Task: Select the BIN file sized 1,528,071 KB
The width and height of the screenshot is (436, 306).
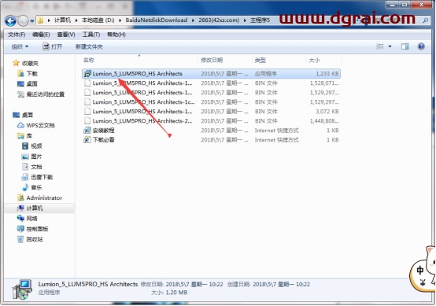Action: [212, 83]
